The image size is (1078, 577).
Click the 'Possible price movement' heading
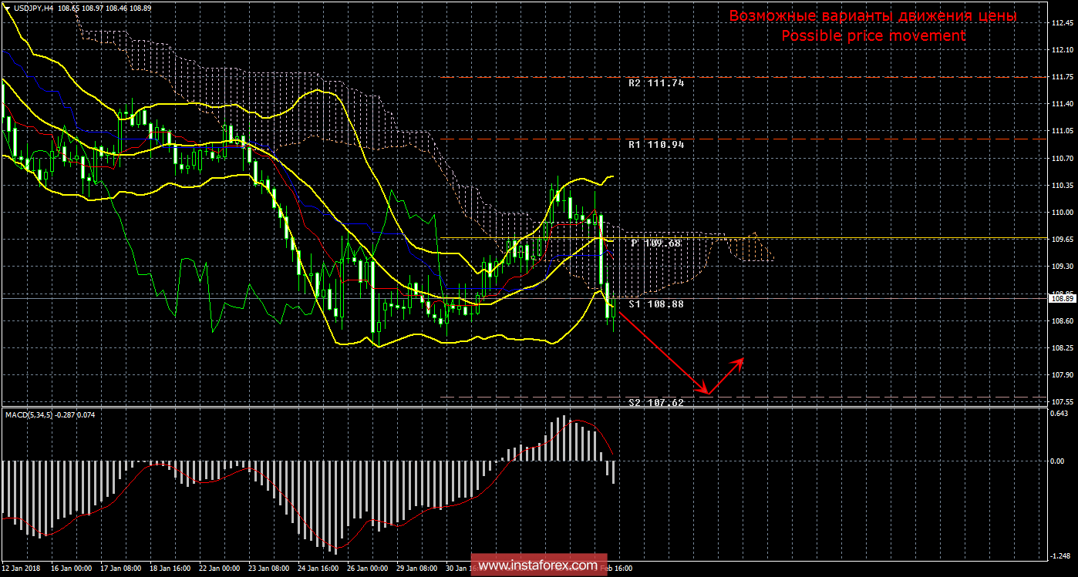pos(873,35)
